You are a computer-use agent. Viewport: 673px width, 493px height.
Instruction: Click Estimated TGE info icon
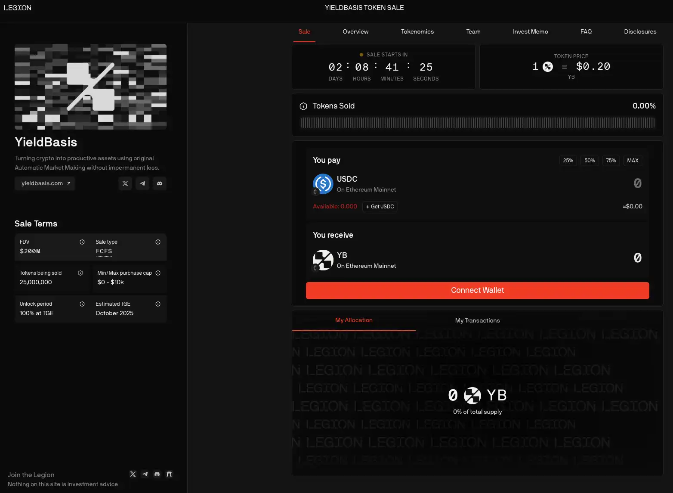pyautogui.click(x=158, y=304)
